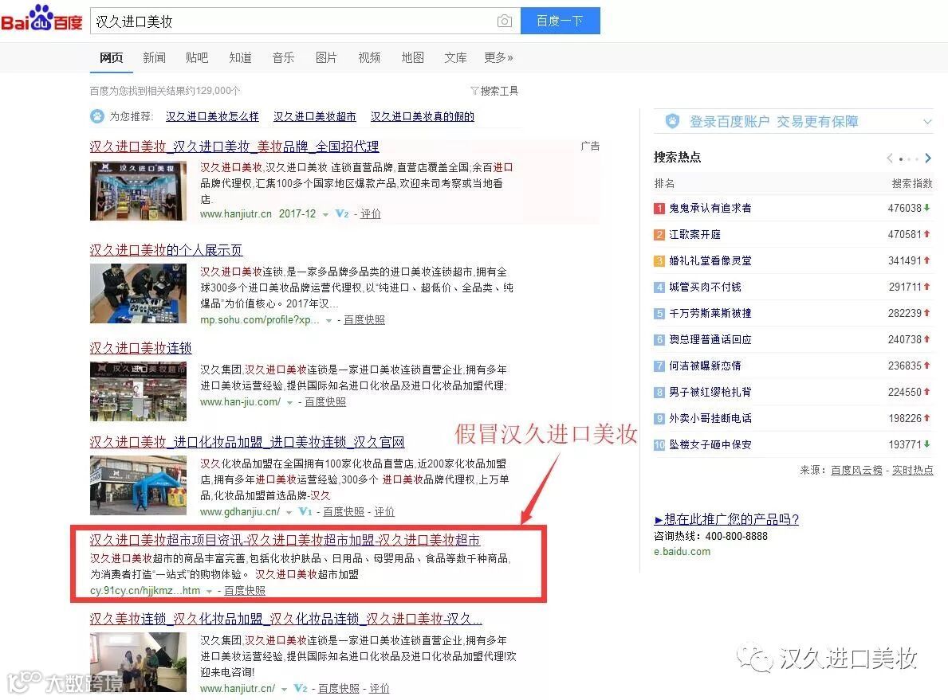
Task: Open suggestion 汉久进口美妆真的假的
Action: [422, 116]
